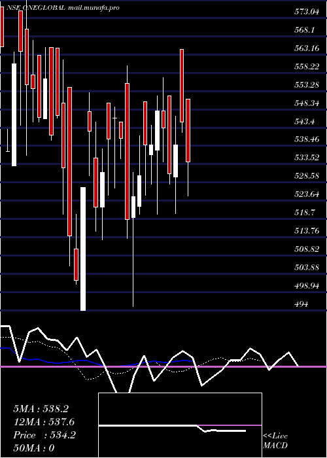Click the last red candlestick on the chart
327x458 pixels.
pos(188,131)
